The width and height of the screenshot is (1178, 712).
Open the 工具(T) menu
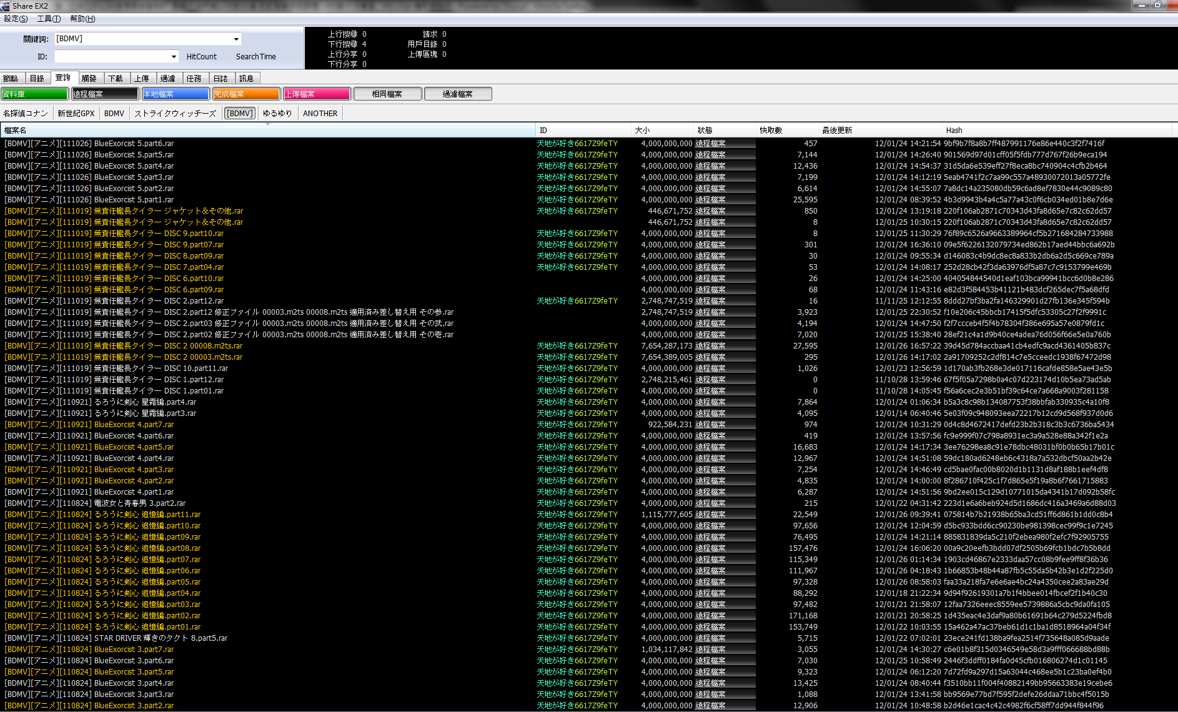pyautogui.click(x=49, y=19)
